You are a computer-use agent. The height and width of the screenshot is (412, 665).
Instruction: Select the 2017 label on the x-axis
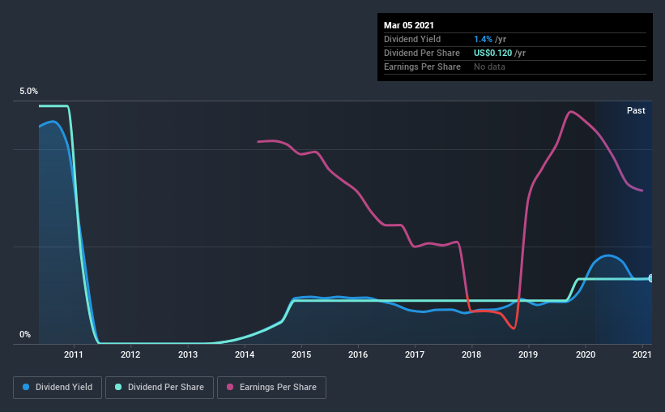tap(415, 354)
